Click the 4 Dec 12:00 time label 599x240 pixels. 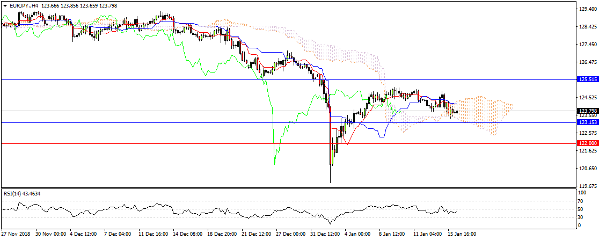tap(84, 234)
